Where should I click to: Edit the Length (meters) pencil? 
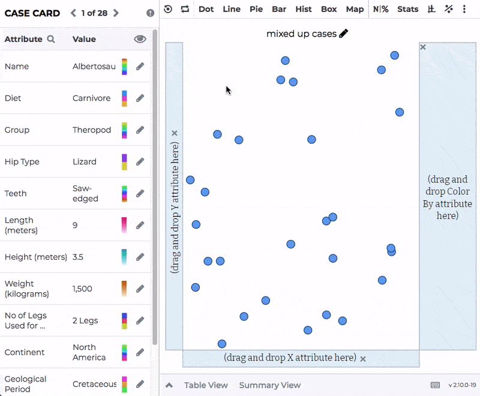[x=140, y=226]
